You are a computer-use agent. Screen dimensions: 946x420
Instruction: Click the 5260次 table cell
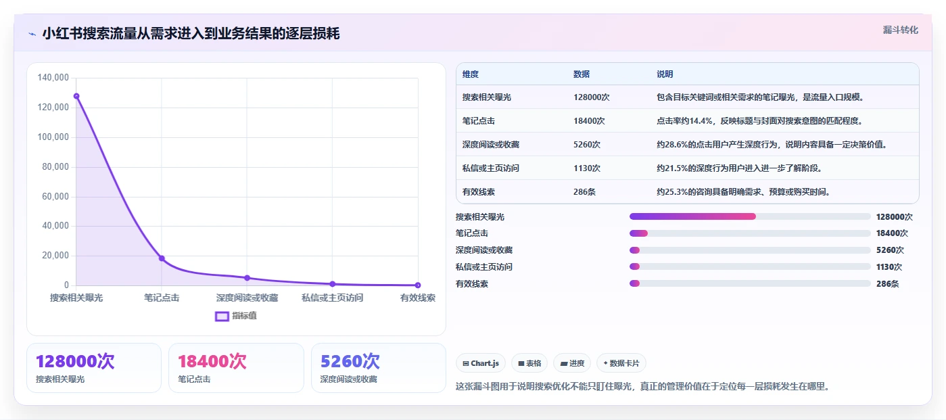pos(587,145)
